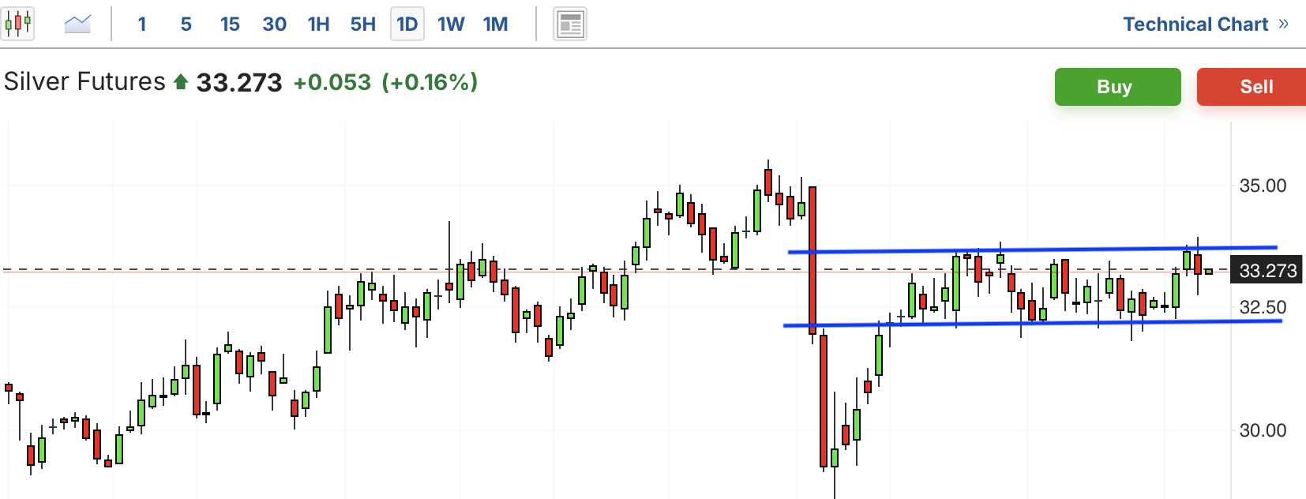Select the 1 minute timeframe
The height and width of the screenshot is (499, 1306).
[x=142, y=24]
